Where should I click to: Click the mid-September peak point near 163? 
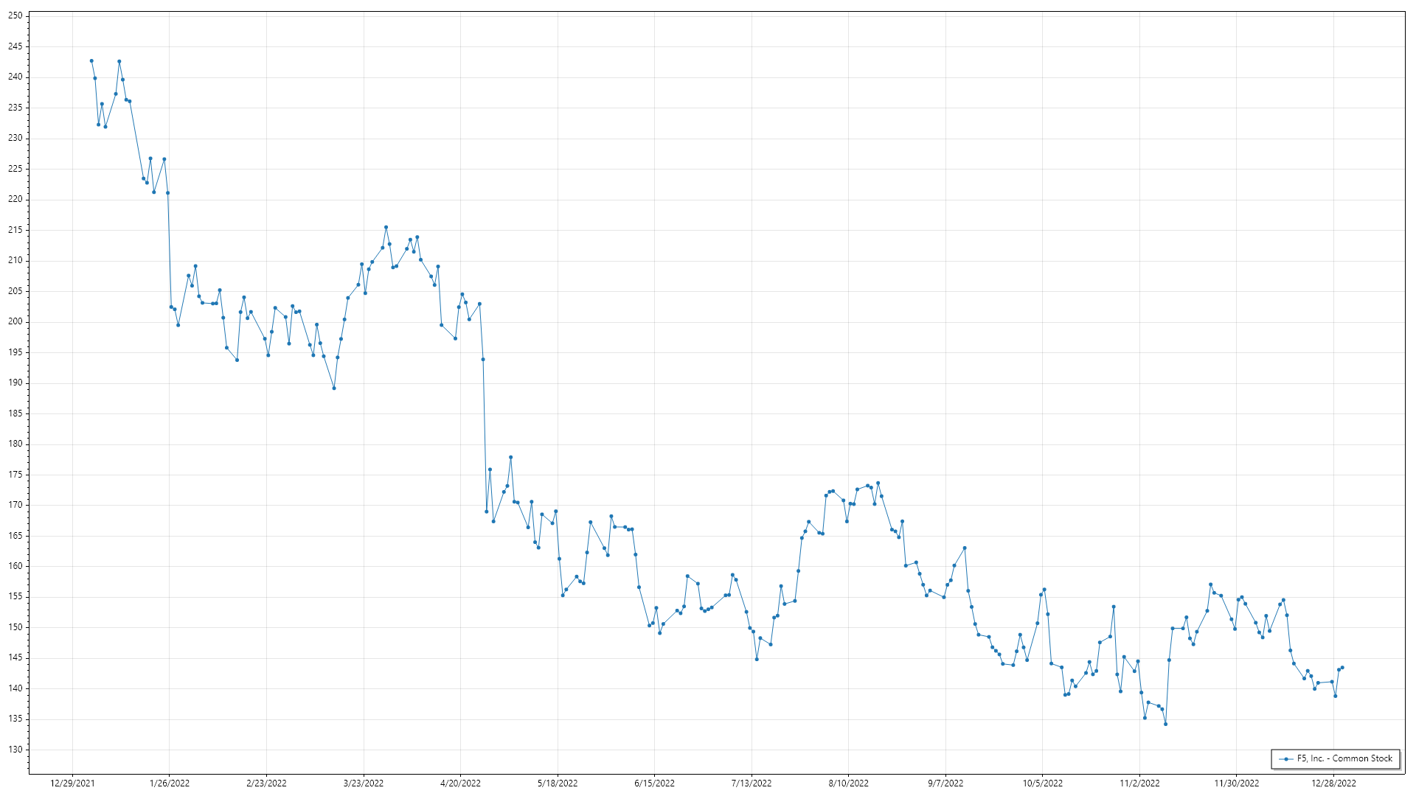[965, 548]
